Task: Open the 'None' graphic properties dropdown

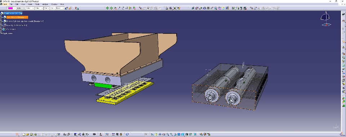Action: 60,8
